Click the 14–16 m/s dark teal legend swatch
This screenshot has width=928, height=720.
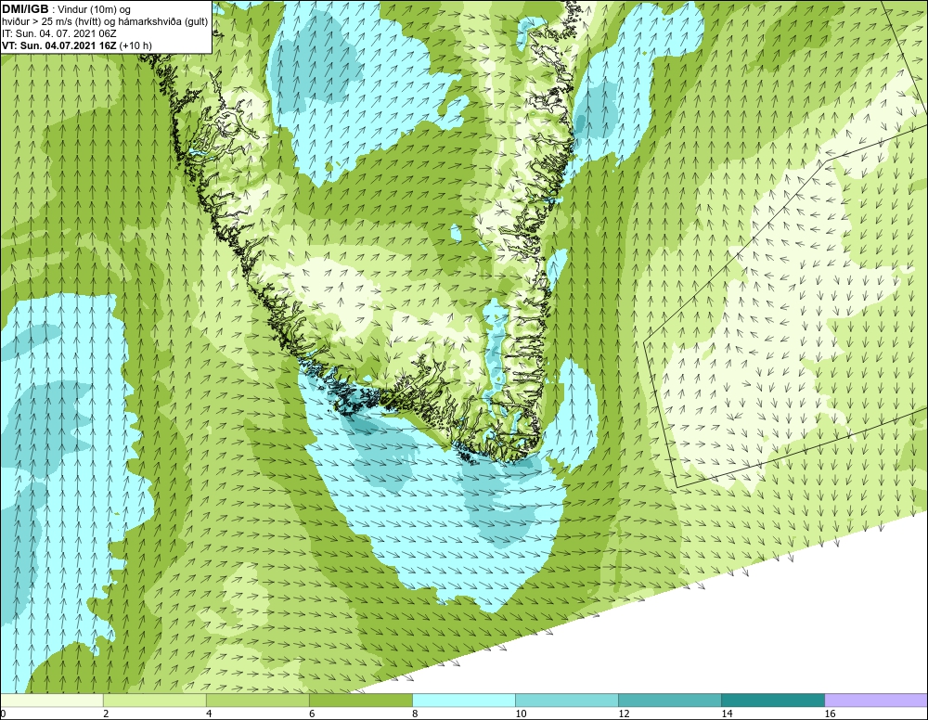[x=773, y=701]
